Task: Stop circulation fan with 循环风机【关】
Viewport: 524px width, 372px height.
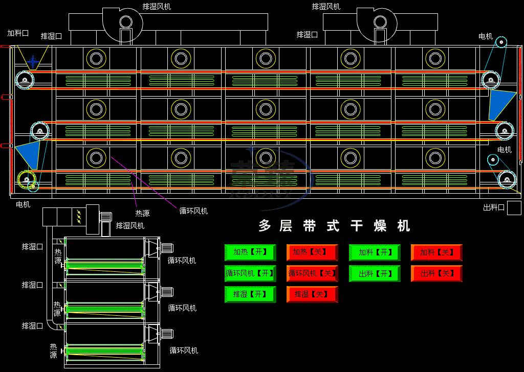Action: [312, 273]
